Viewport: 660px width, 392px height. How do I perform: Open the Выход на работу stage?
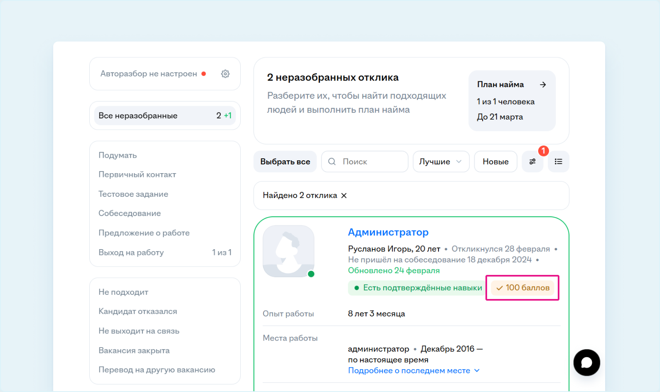point(131,252)
